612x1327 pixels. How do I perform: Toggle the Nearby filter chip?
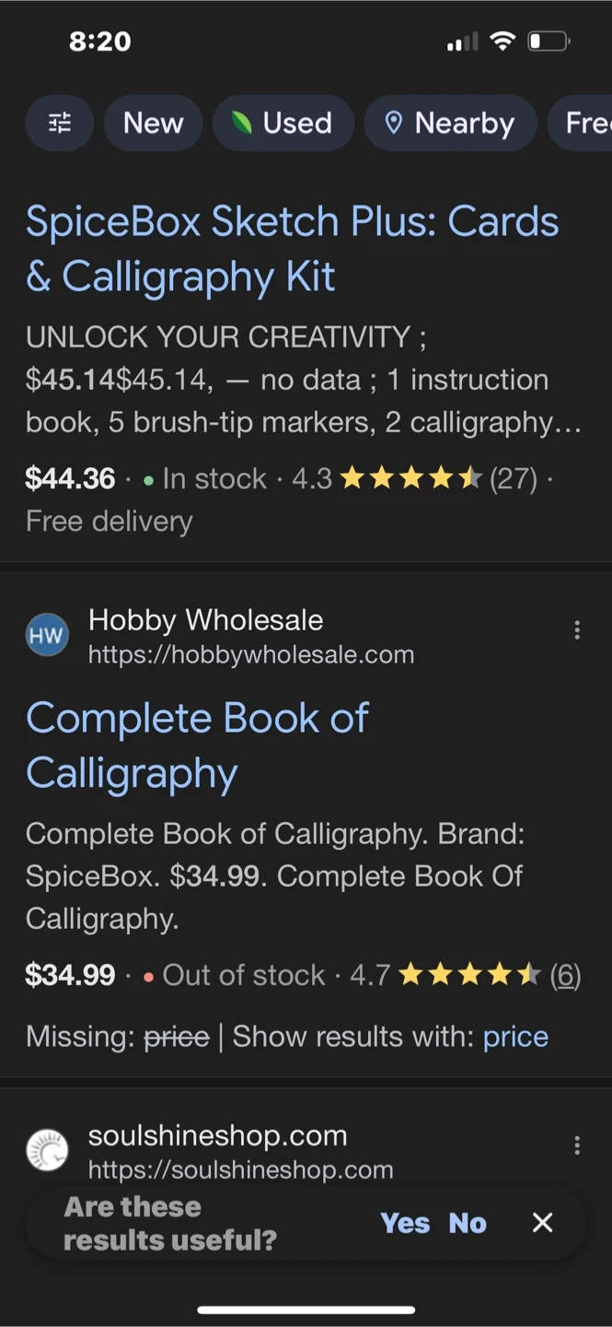[450, 123]
